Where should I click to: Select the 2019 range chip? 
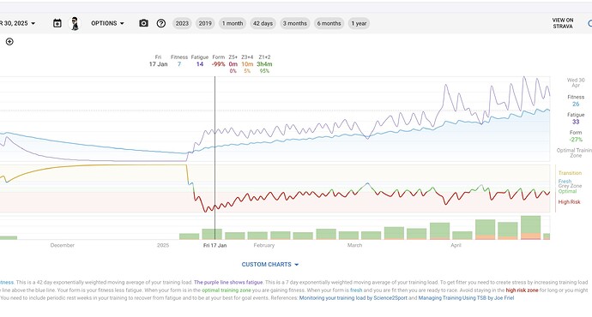pos(205,23)
